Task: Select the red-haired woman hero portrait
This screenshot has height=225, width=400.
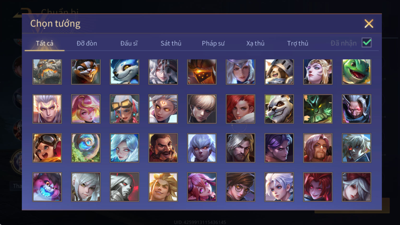Action: (240, 109)
